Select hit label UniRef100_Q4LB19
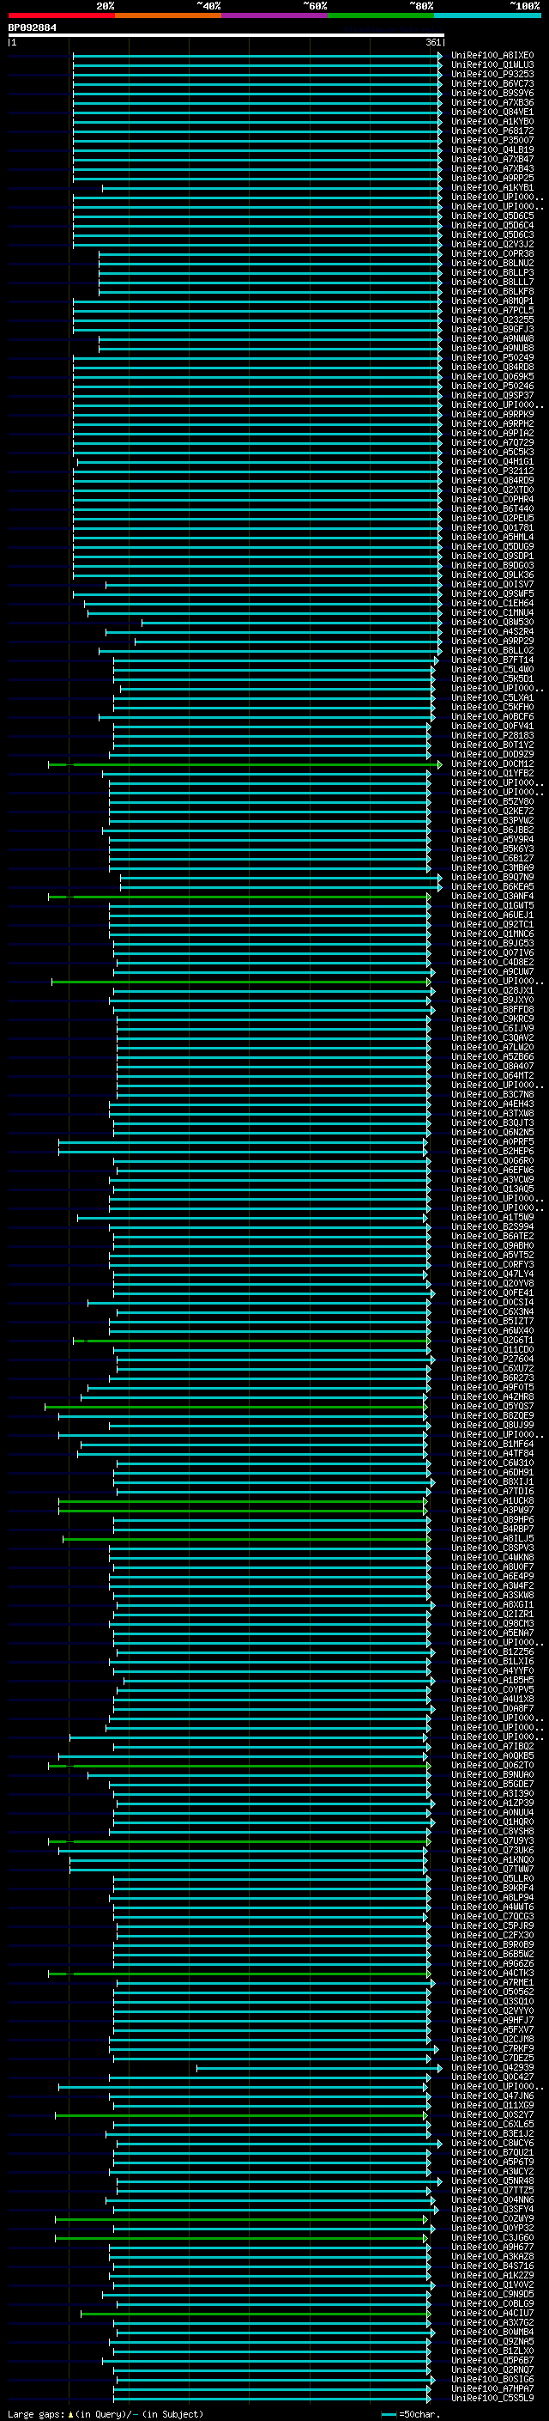The height and width of the screenshot is (2421, 549). (x=492, y=149)
